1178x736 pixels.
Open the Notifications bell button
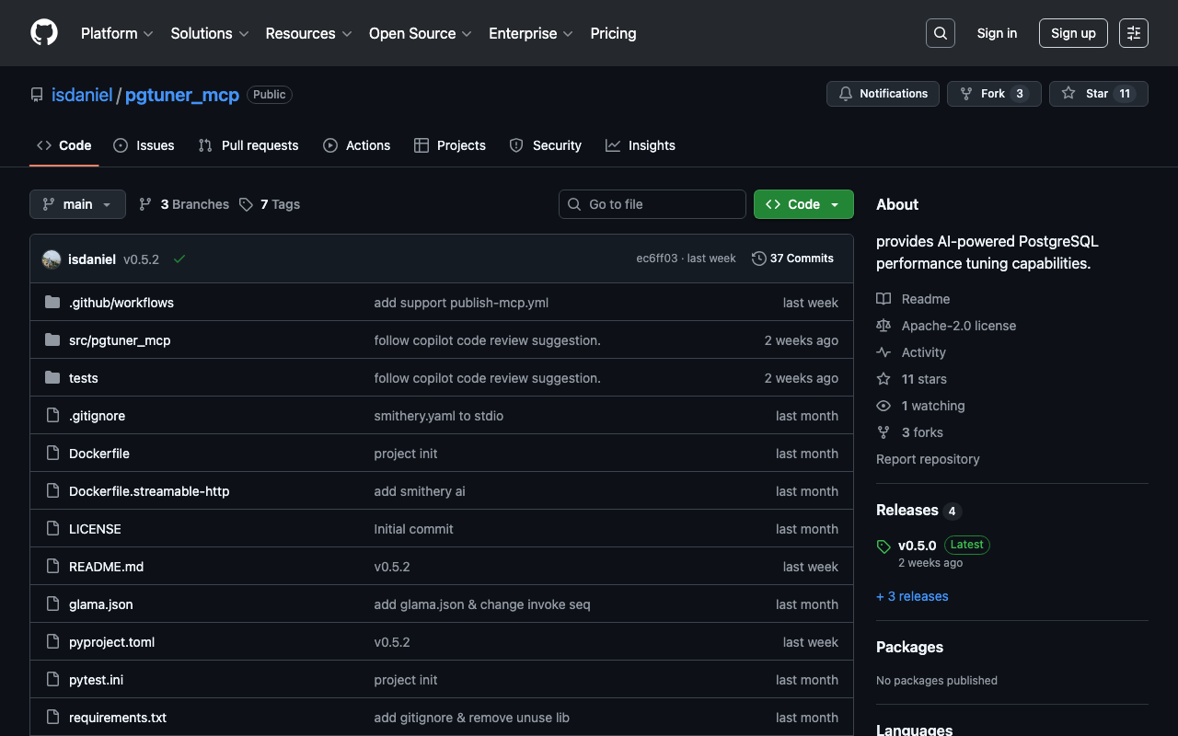[883, 94]
